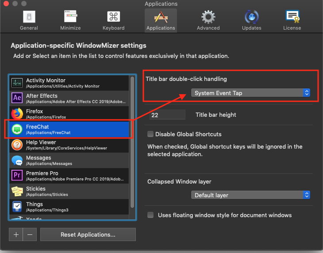Select Help Viewer row in the list
323x253 pixels.
[x=69, y=145]
